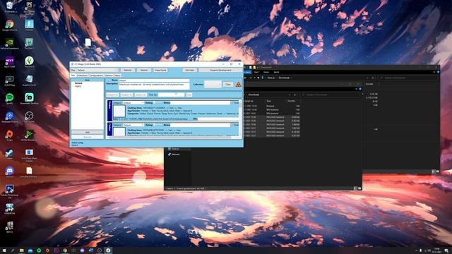Viewport: 452px width, 254px height.
Task: Click the Name input field
Action: click(154, 80)
